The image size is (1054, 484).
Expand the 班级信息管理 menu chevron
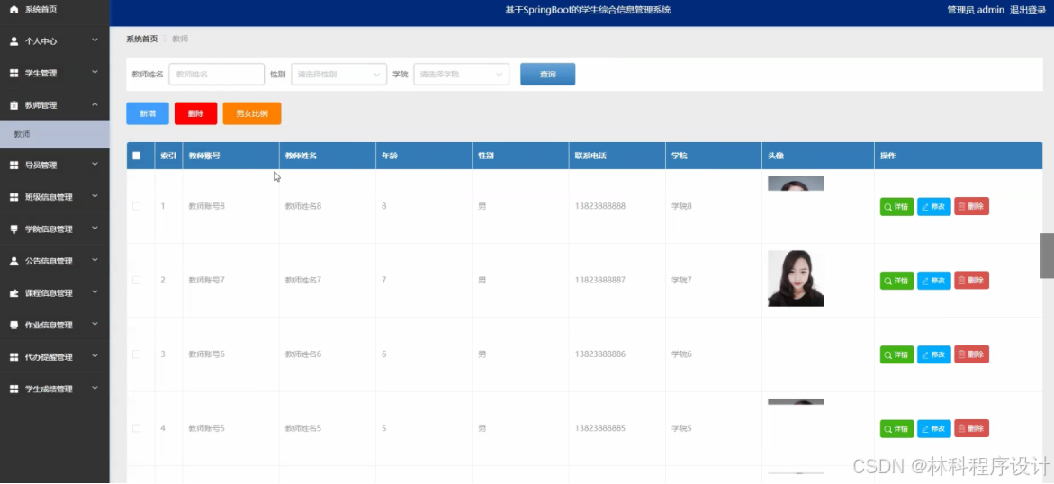(x=95, y=196)
